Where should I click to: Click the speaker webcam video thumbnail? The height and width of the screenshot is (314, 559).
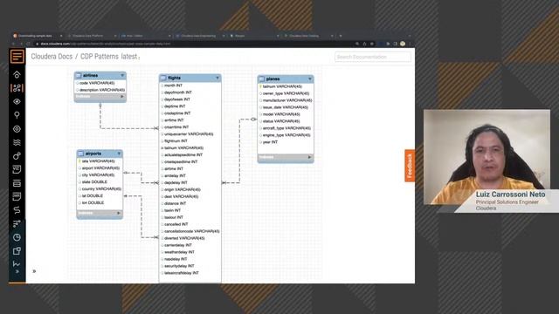(x=487, y=157)
